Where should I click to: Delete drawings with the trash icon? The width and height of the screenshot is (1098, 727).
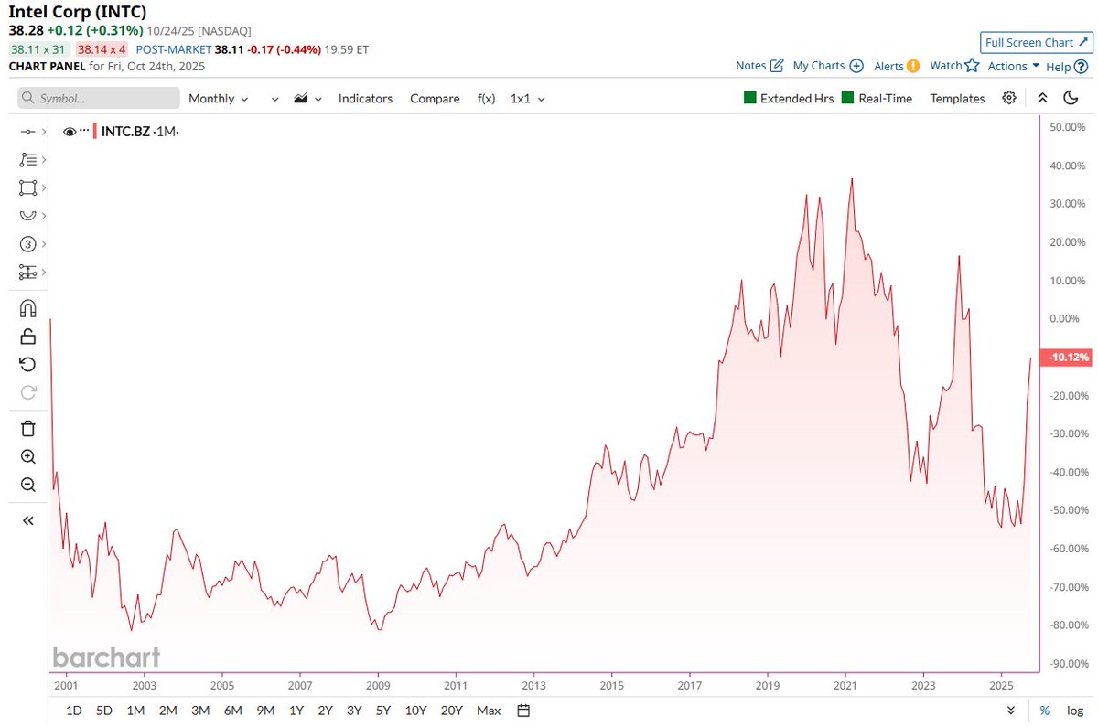click(x=27, y=428)
